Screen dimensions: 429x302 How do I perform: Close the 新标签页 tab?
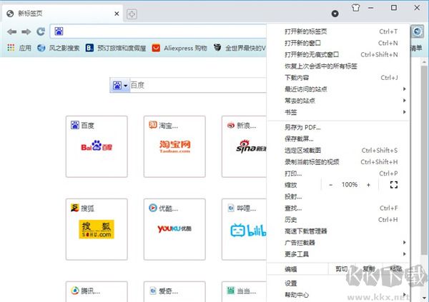click(117, 14)
